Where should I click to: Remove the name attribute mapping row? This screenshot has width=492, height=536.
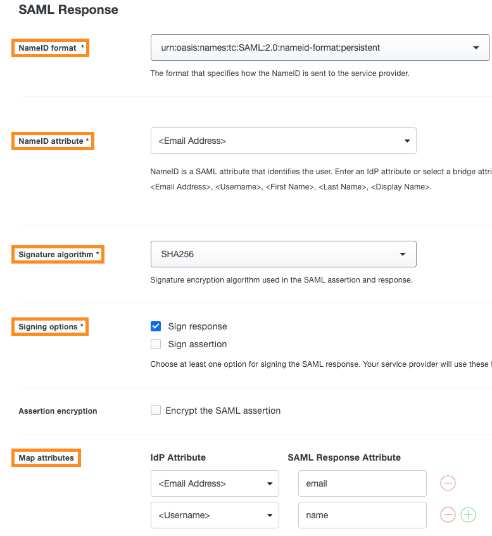click(448, 514)
